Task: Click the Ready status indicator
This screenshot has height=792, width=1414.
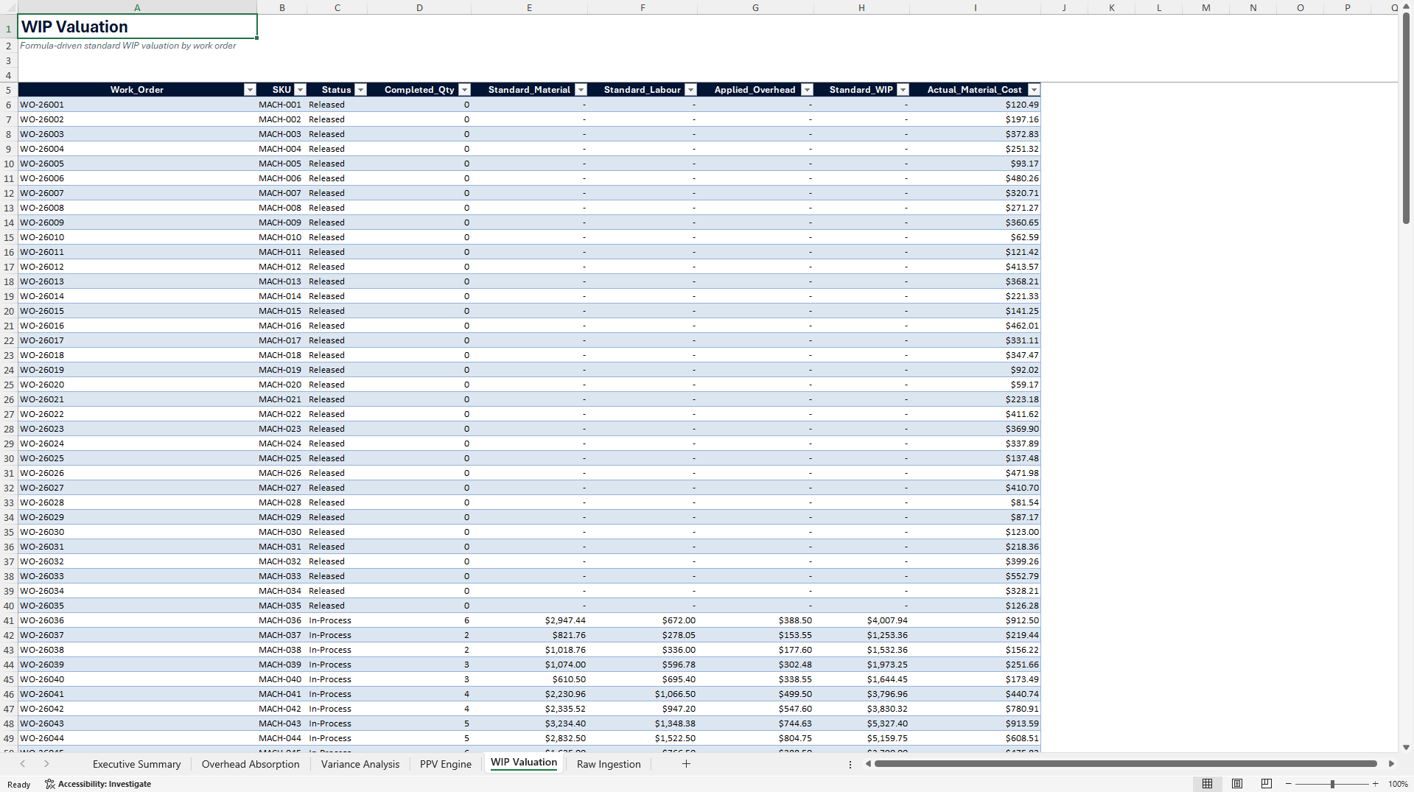Action: [18, 785]
